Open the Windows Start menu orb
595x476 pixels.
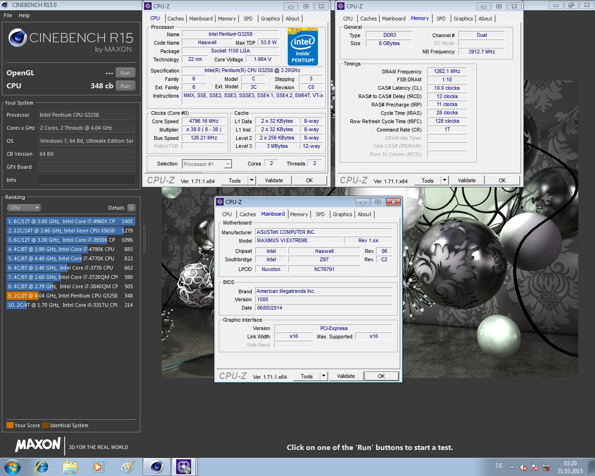pos(13,466)
